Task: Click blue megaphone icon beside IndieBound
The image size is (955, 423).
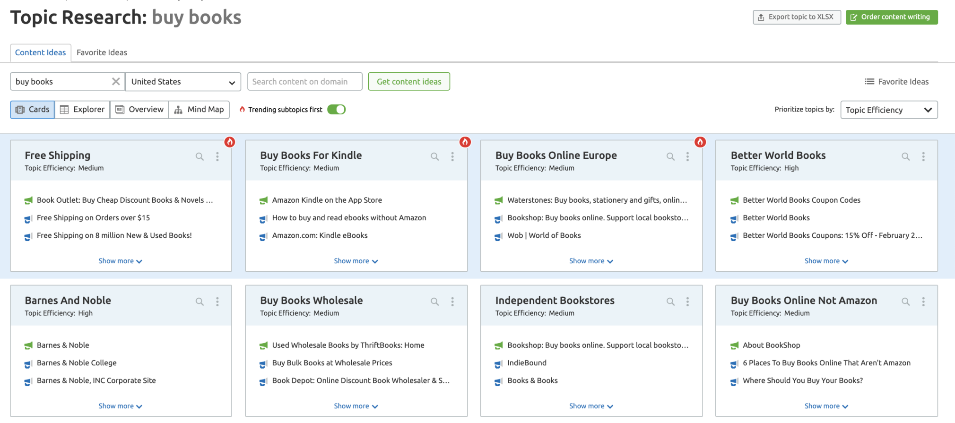Action: [x=499, y=364]
